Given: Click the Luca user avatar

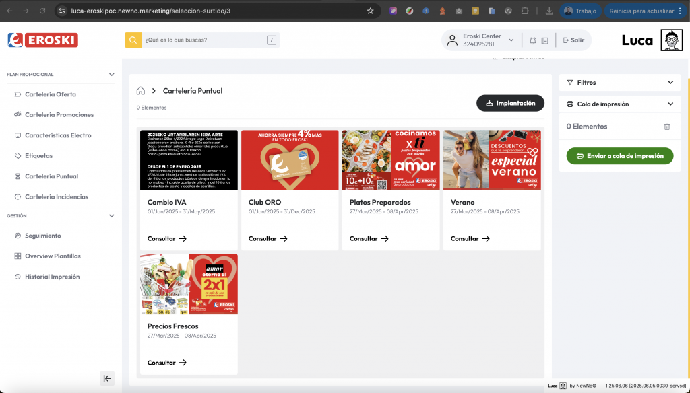Looking at the screenshot, I should [671, 40].
